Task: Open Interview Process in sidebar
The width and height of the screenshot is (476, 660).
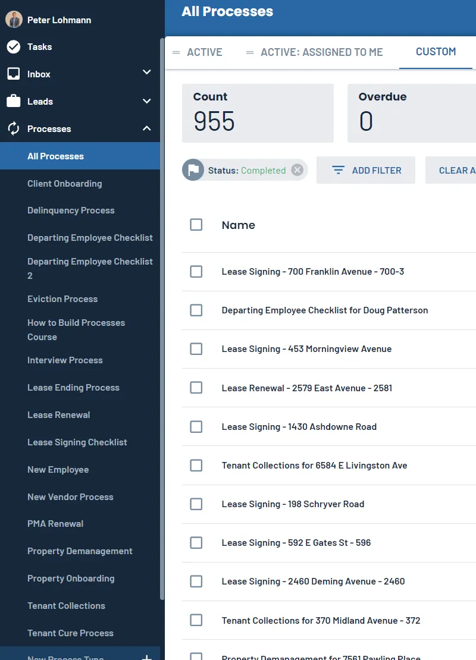Action: coord(65,360)
